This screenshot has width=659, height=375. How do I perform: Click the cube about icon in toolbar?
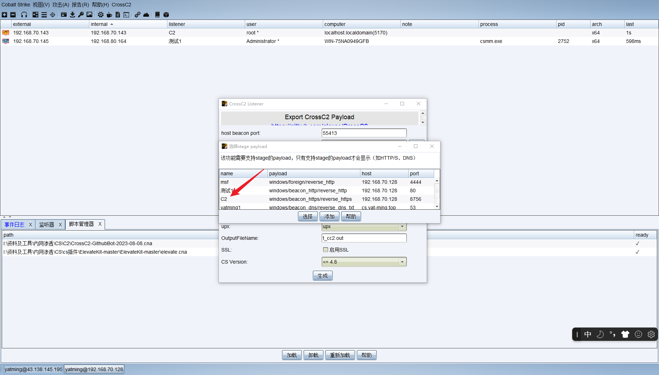pos(166,15)
